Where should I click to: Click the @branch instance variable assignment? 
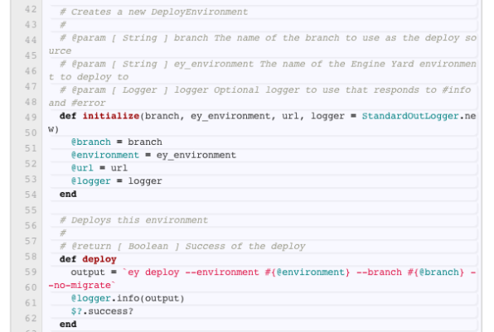click(117, 142)
